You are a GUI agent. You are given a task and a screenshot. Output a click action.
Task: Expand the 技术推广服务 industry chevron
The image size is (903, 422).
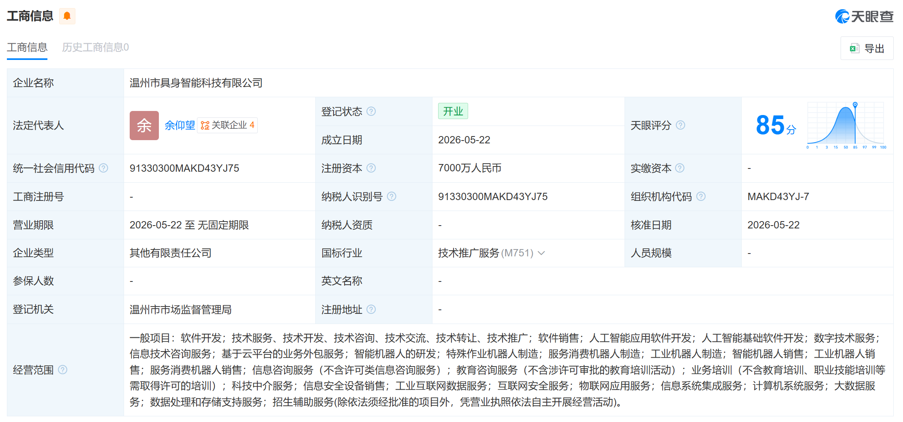coord(541,253)
